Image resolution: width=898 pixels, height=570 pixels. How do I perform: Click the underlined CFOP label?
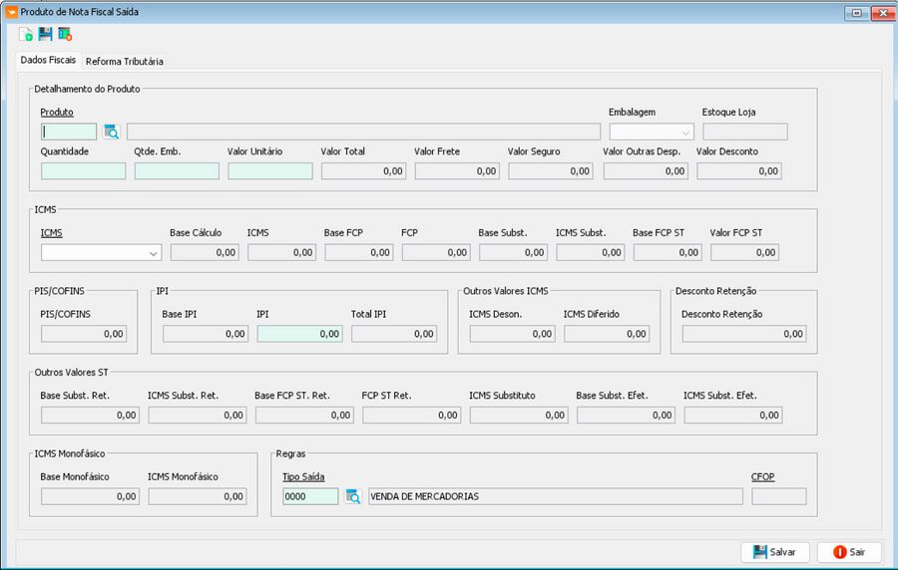pos(763,476)
